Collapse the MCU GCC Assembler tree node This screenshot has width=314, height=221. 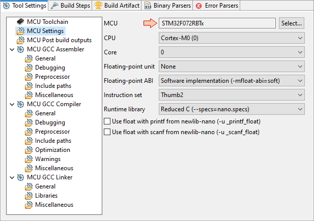12,49
